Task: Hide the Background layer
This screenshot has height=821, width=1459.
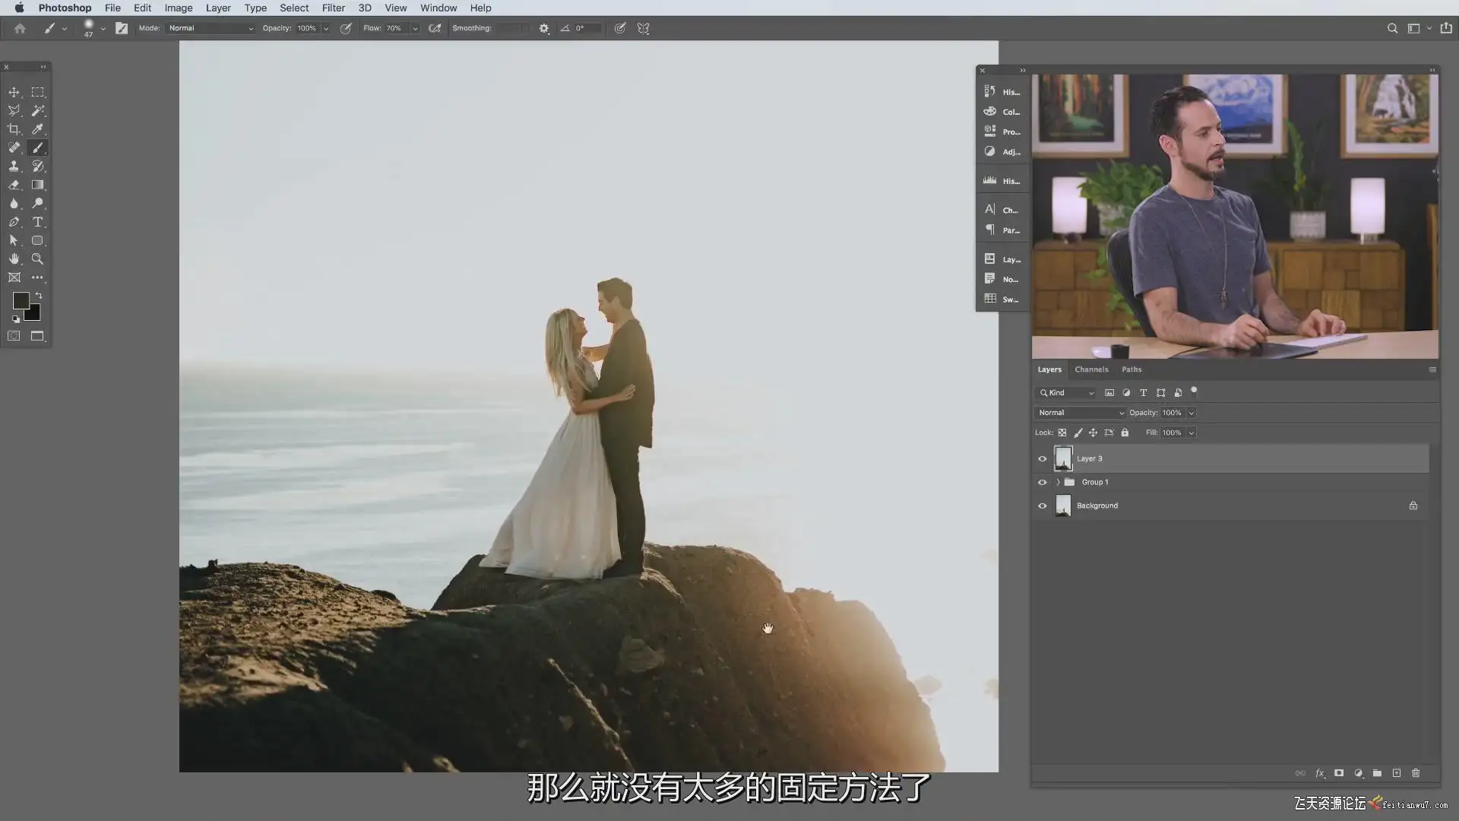Action: click(1043, 506)
